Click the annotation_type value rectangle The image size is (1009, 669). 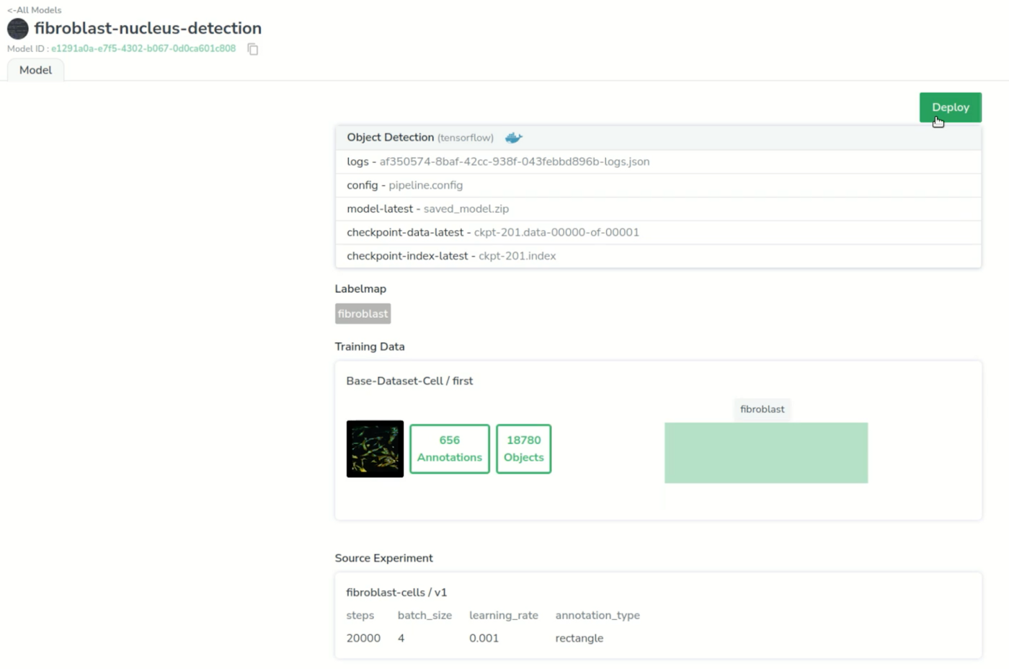point(579,638)
